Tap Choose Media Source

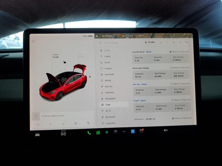[x=53, y=116]
